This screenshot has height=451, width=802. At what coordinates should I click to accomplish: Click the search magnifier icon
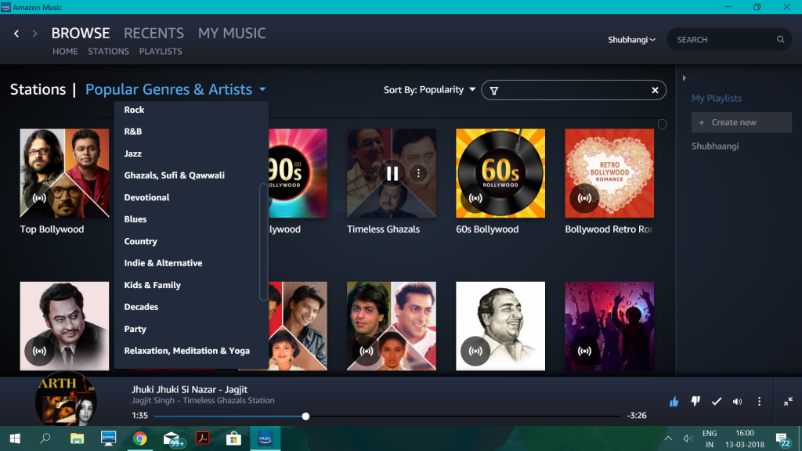780,39
